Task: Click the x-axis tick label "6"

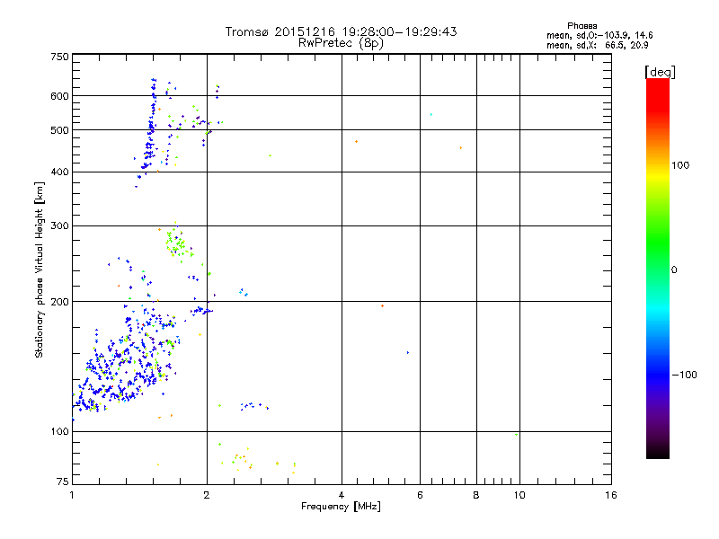Action: (420, 495)
